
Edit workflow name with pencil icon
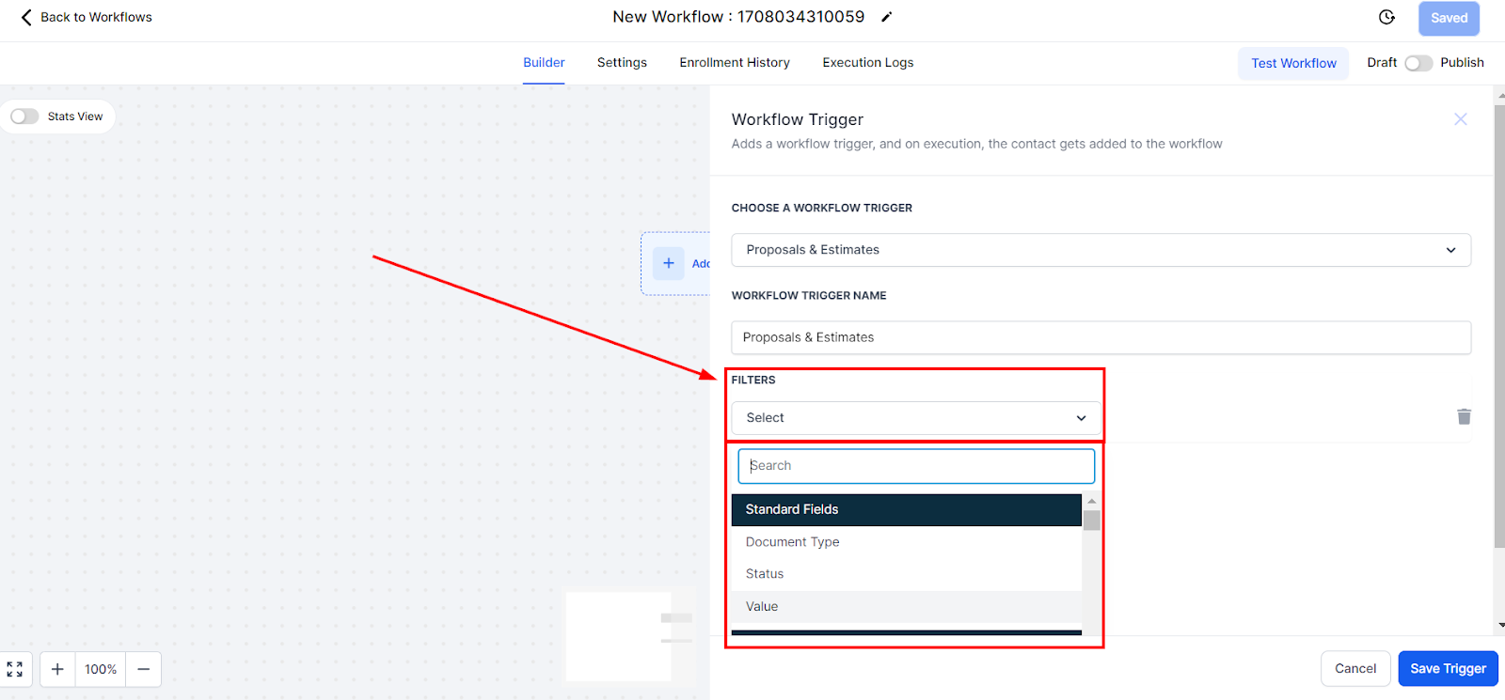(886, 17)
